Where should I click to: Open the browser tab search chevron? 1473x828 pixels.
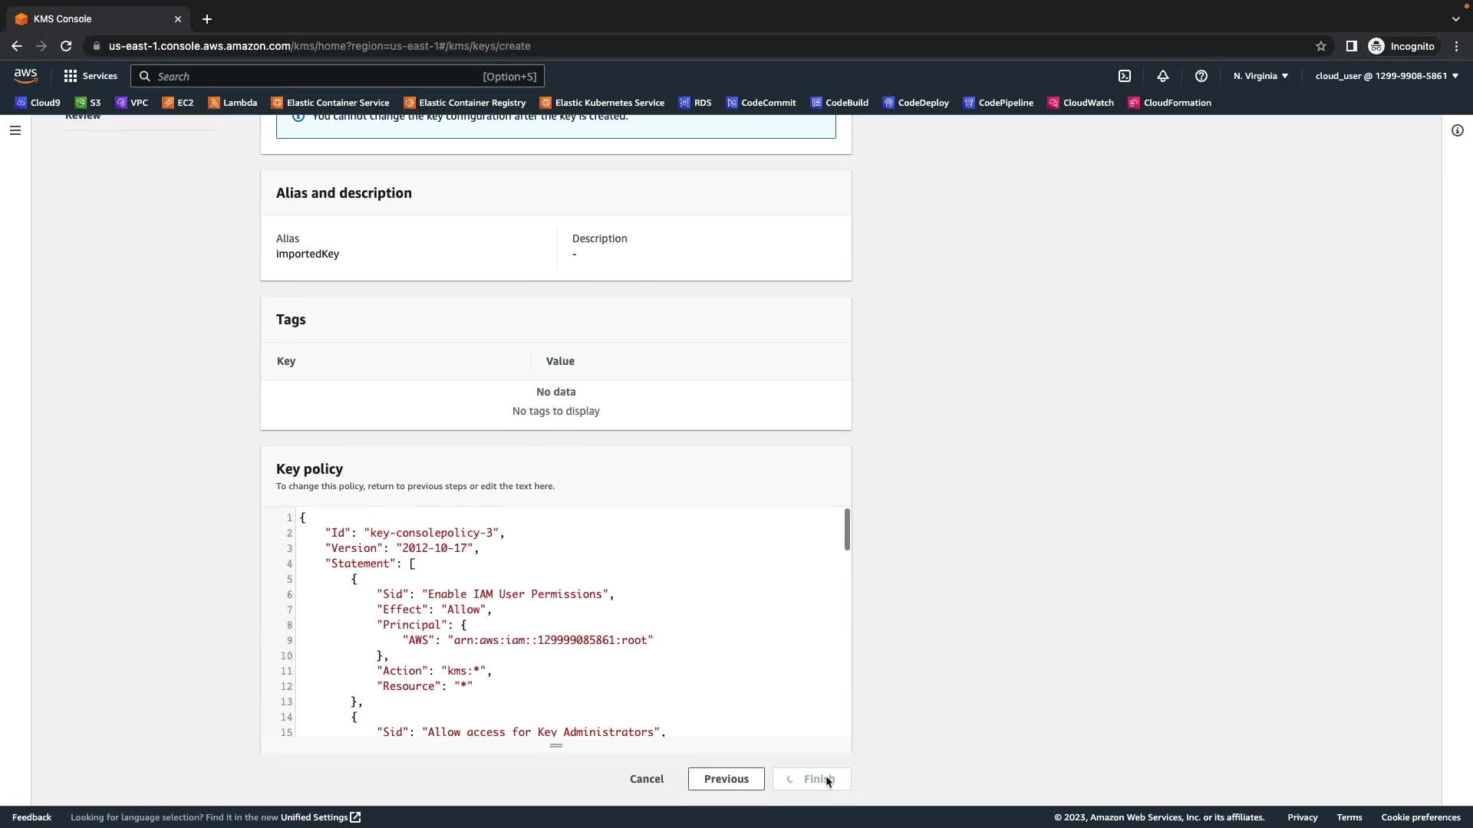(1455, 18)
